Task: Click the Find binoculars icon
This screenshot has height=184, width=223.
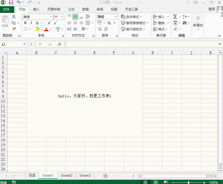Action: click(x=185, y=23)
